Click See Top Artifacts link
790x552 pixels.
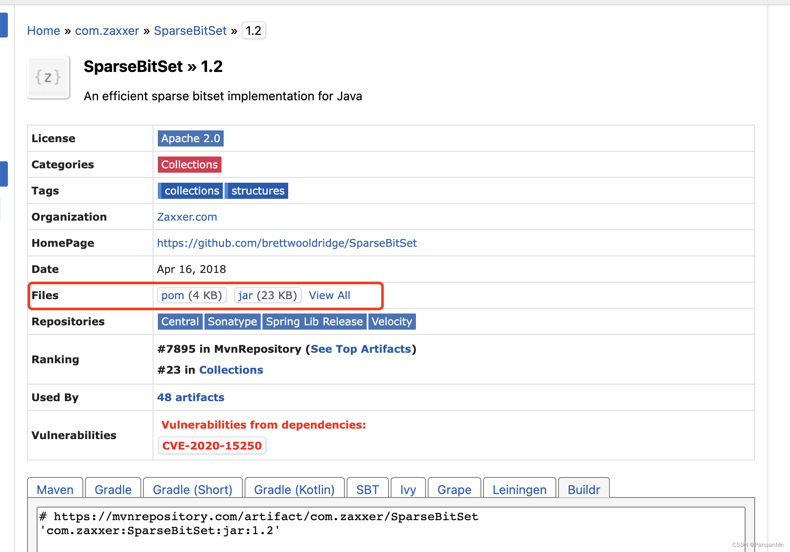coord(361,349)
